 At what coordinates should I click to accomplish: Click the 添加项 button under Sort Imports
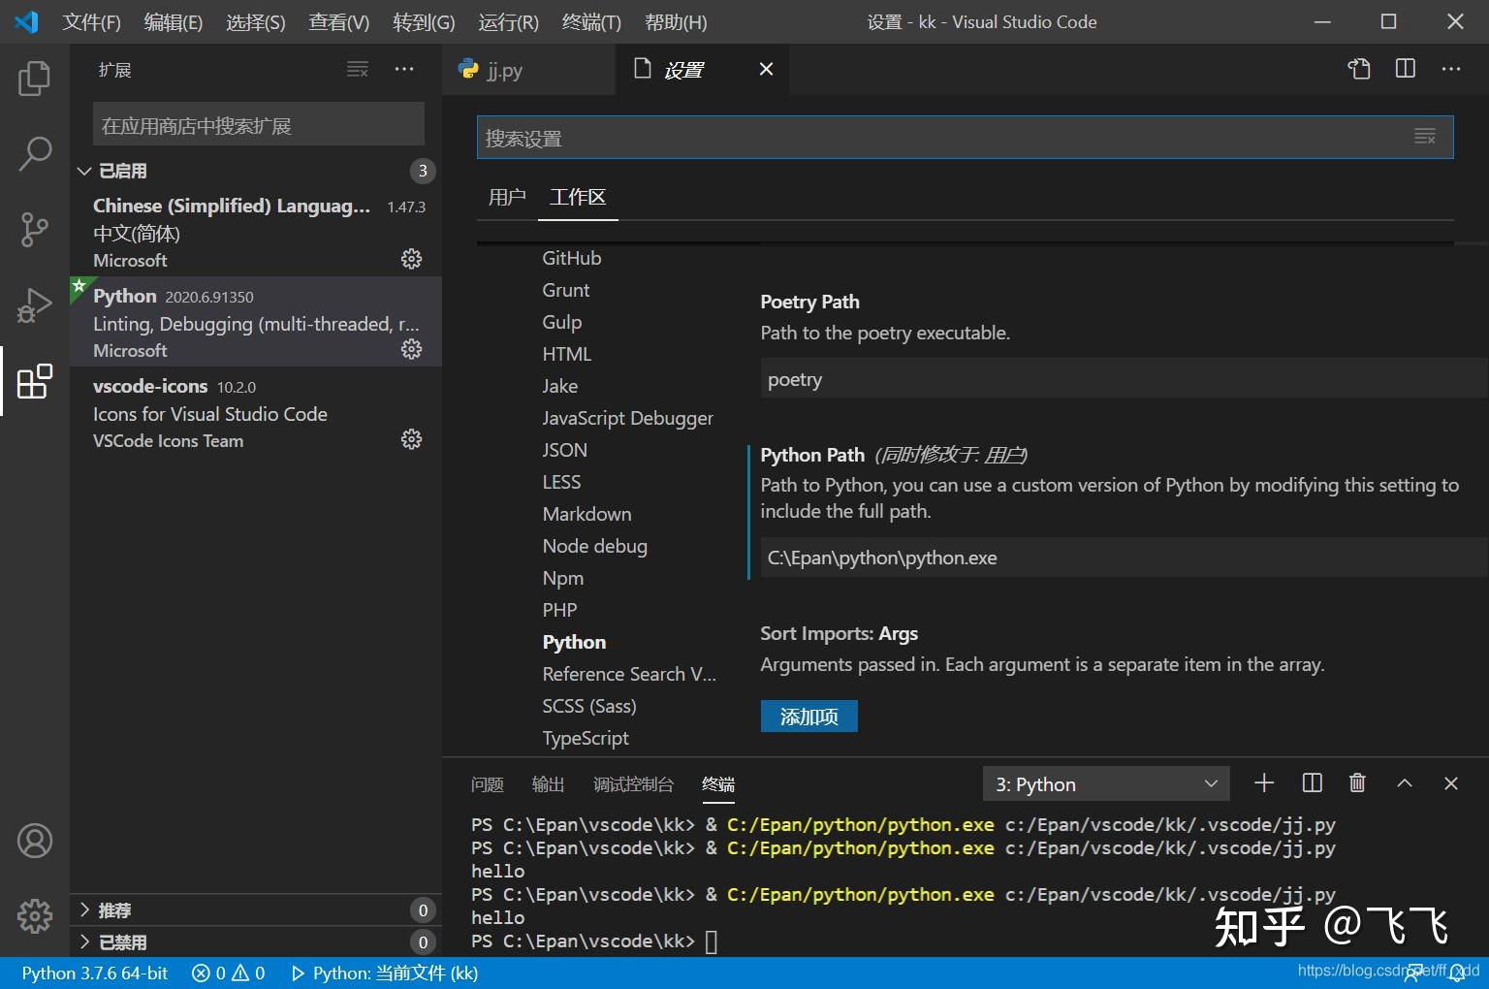pos(808,716)
